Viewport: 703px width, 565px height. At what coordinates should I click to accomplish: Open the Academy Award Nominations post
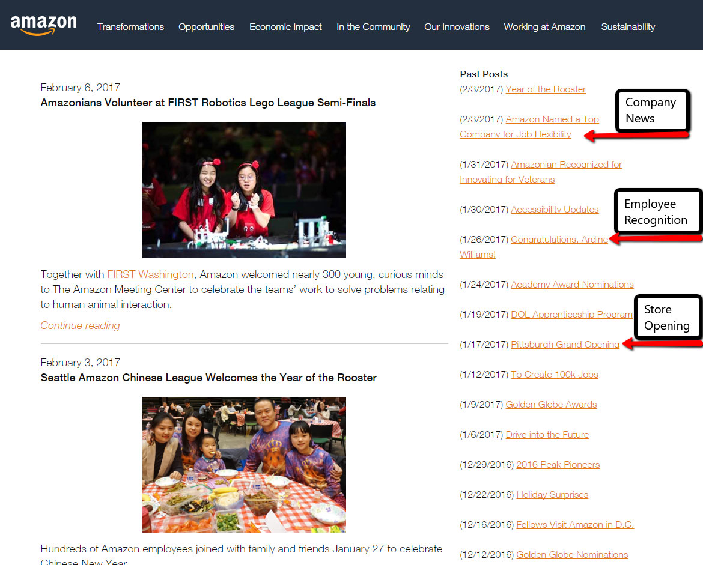[x=572, y=285]
